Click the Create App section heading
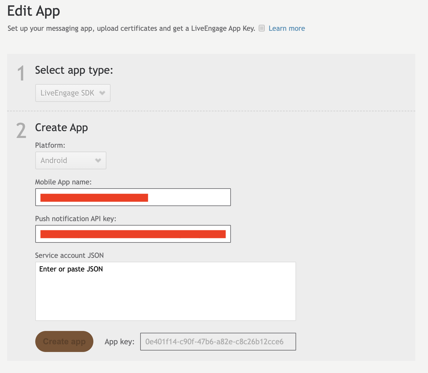Image resolution: width=428 pixels, height=373 pixels. [x=62, y=128]
